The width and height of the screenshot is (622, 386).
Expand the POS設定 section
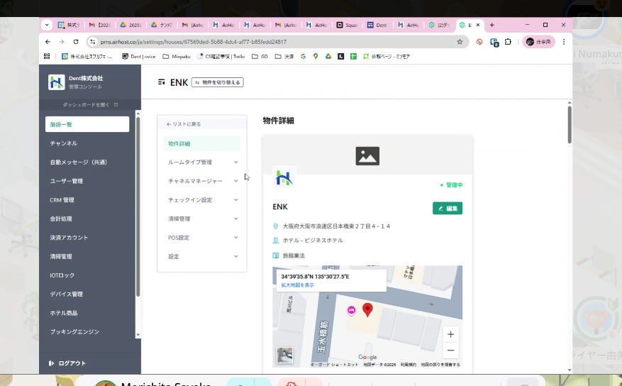(x=202, y=238)
